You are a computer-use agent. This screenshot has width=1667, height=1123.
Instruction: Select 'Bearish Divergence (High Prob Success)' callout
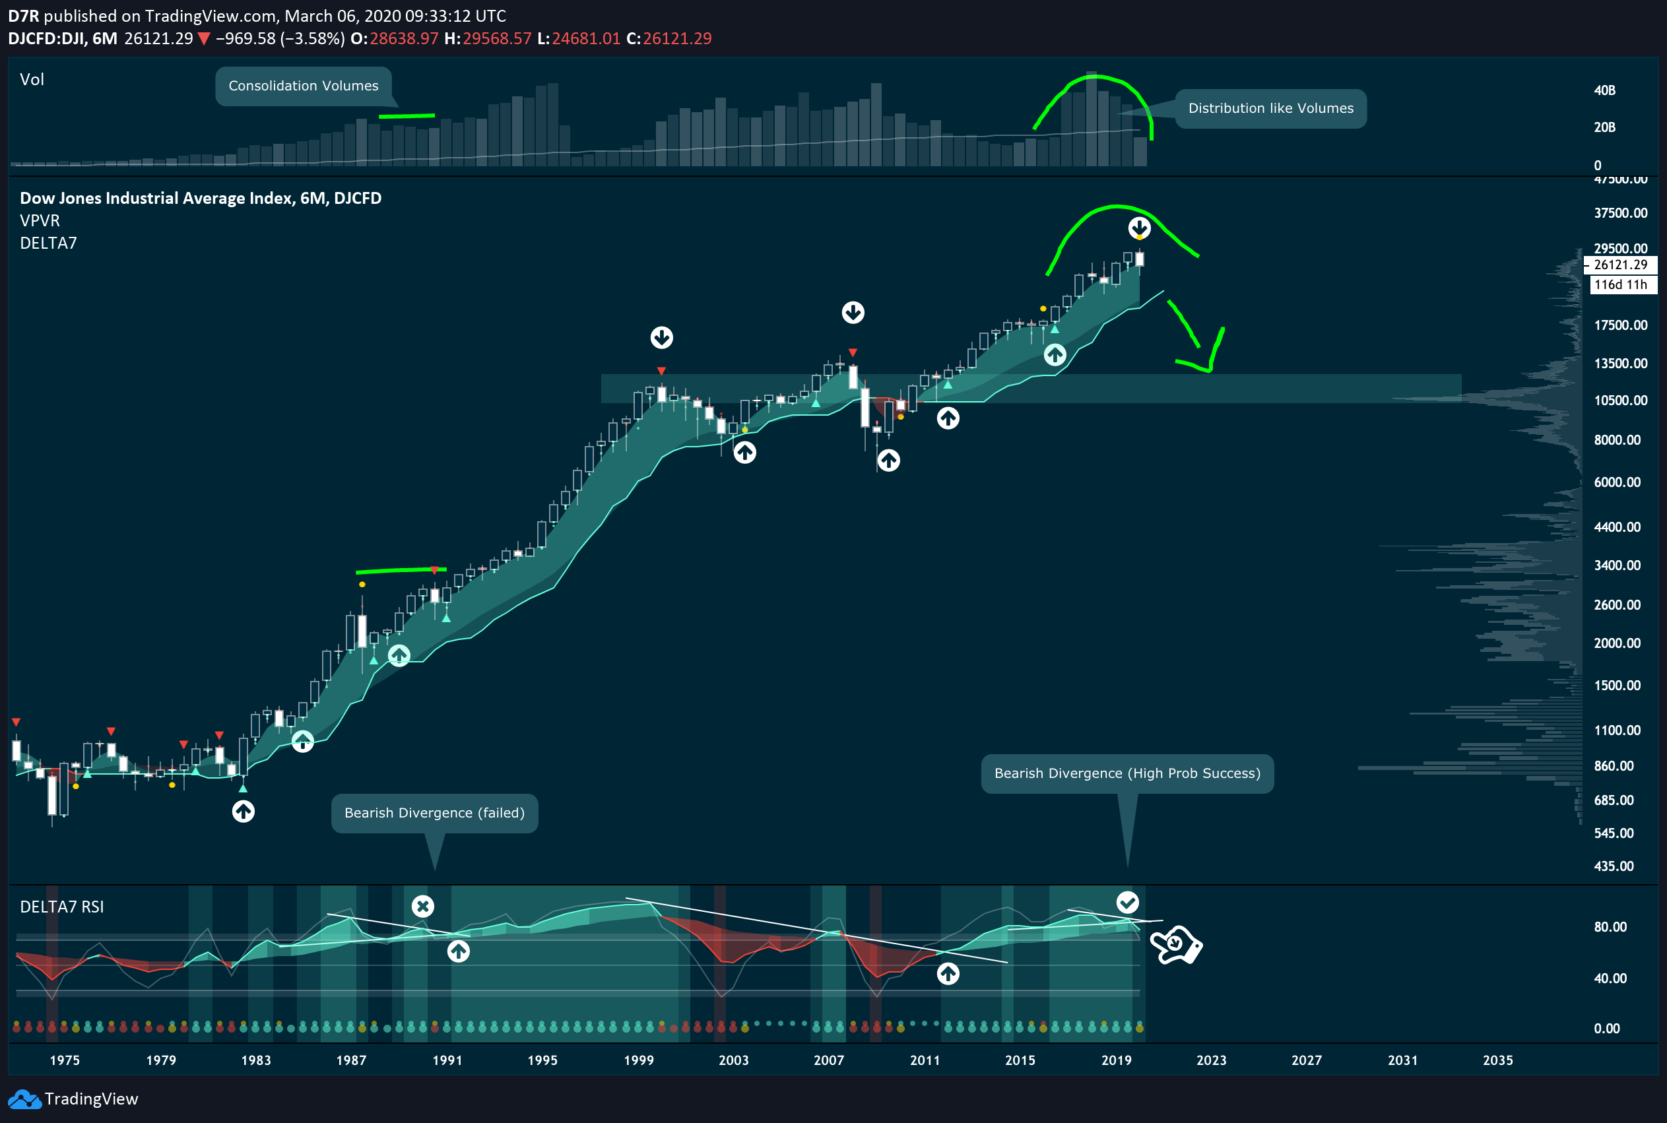point(1128,773)
